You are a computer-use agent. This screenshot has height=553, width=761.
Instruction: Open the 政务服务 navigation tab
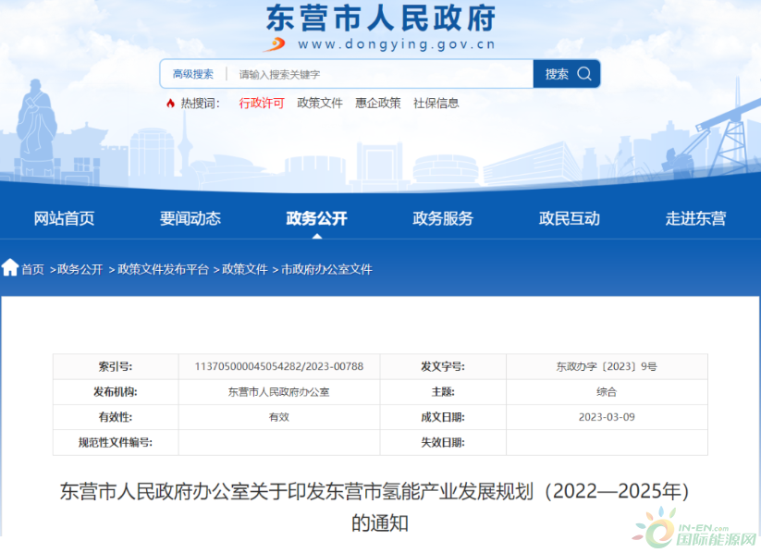click(443, 218)
